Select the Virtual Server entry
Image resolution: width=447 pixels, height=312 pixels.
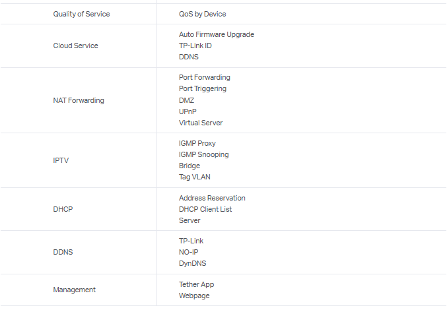point(201,123)
